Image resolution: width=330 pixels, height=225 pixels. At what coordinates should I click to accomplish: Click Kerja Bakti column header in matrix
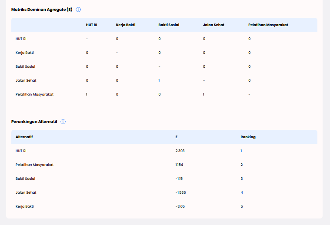point(125,25)
